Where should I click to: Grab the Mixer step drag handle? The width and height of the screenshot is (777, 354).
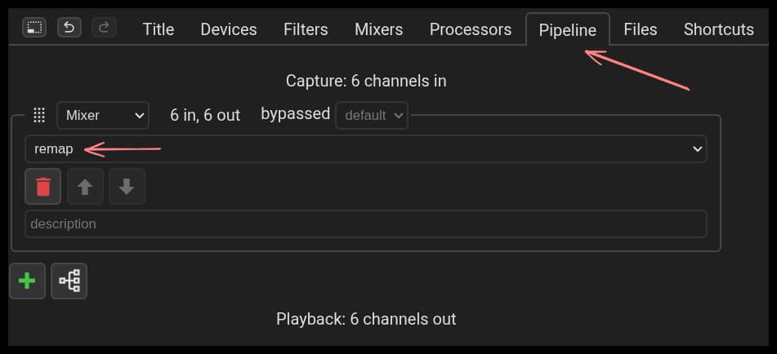click(x=38, y=115)
